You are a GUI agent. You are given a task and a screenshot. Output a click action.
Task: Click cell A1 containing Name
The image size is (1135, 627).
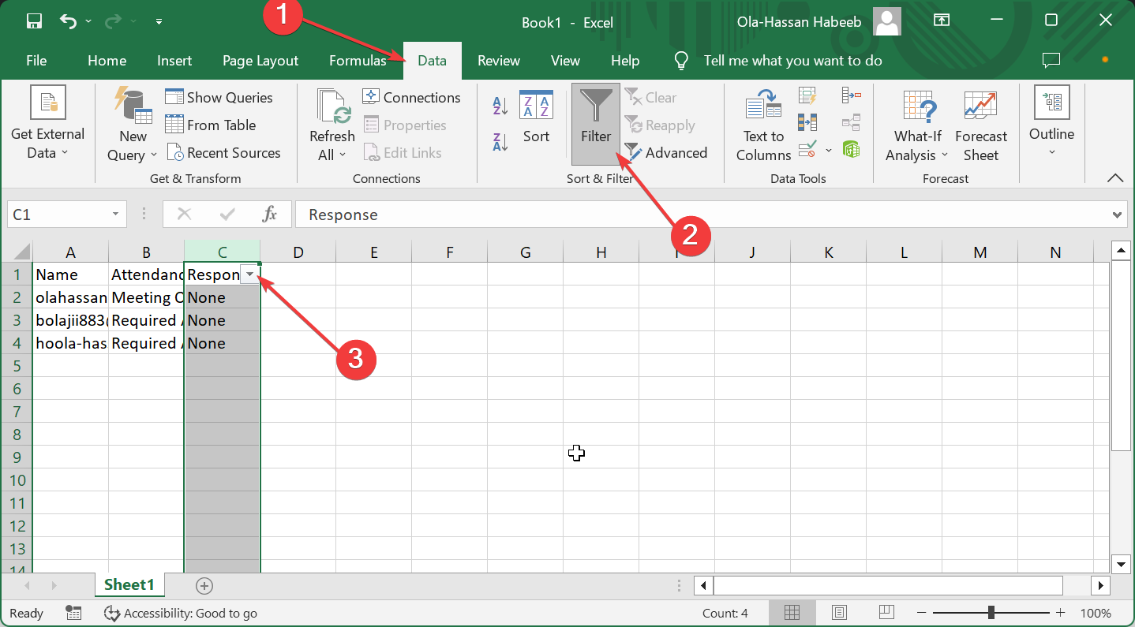pos(70,274)
